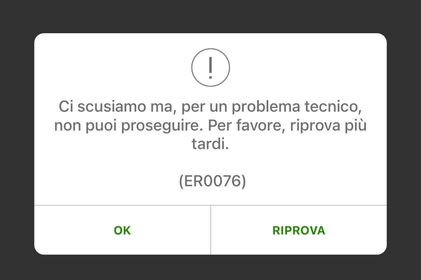Tap OK to dismiss the error
The height and width of the screenshot is (280, 421).
tap(122, 230)
